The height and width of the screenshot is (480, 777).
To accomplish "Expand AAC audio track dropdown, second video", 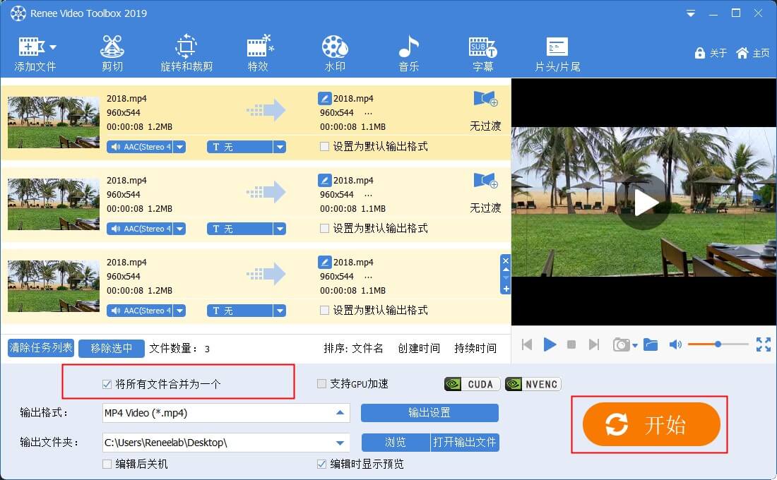I will click(x=180, y=229).
